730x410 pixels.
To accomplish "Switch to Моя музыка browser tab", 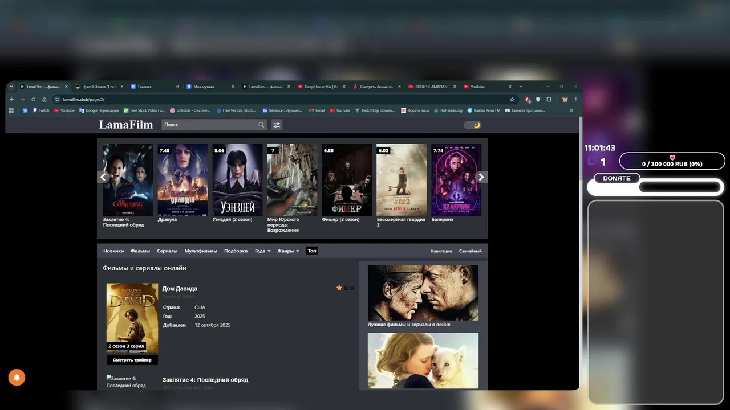I will (x=210, y=87).
